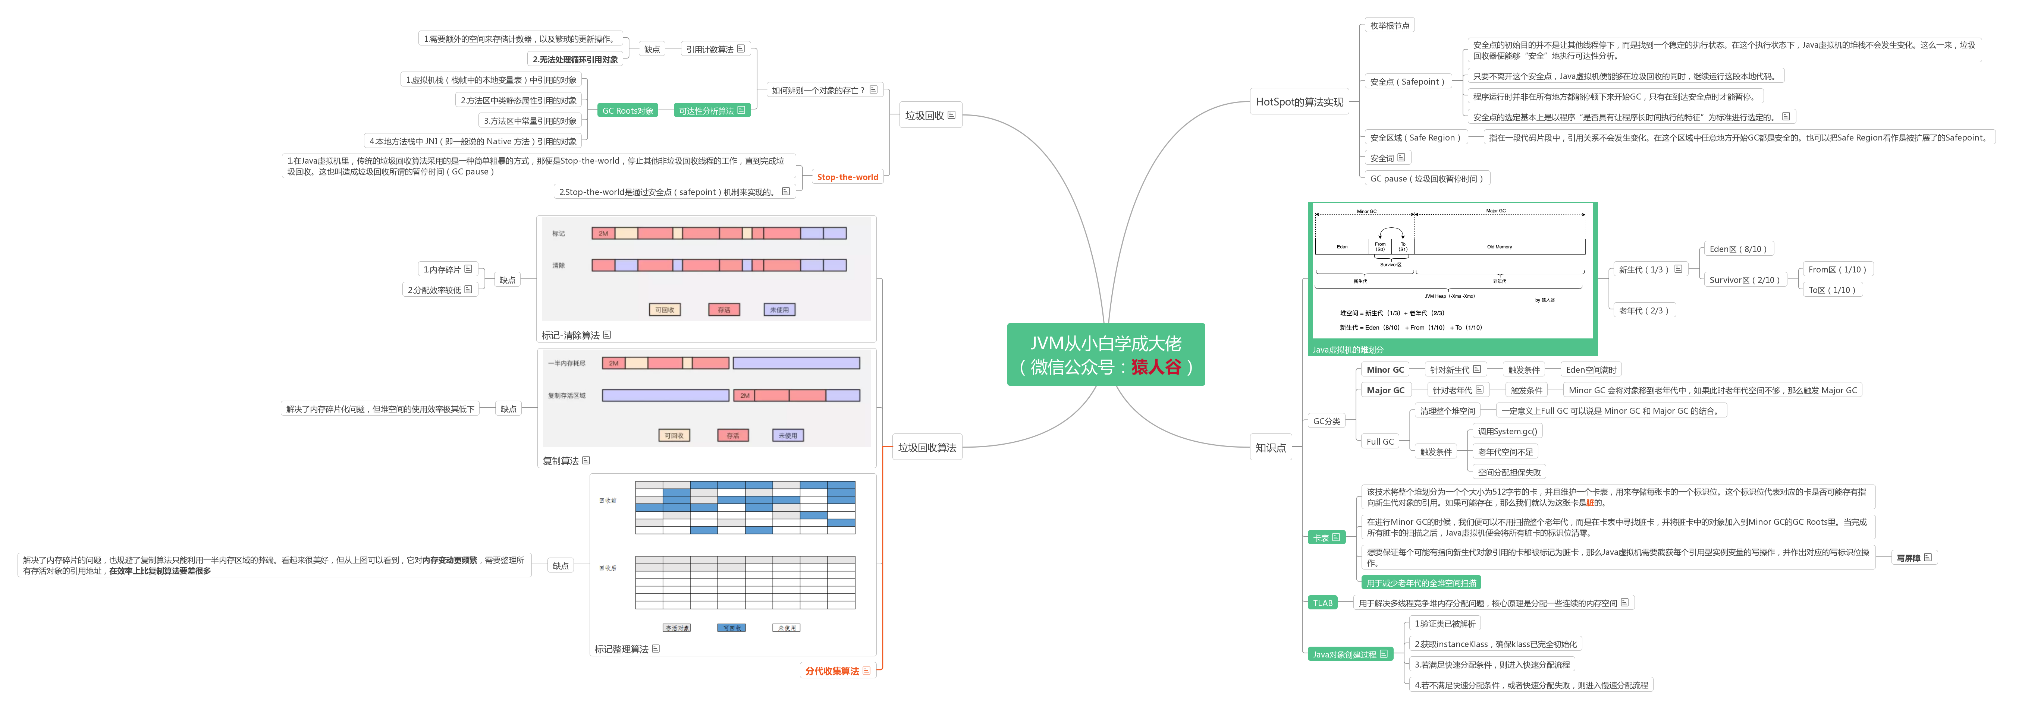Open note icon on Java对象创建过程 node
Screen dimensions: 2025x713
[x=1384, y=653]
